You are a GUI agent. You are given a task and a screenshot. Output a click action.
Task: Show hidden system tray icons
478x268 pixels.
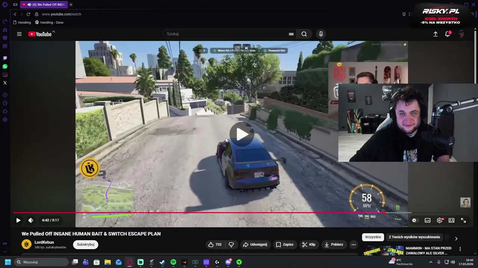point(431,262)
